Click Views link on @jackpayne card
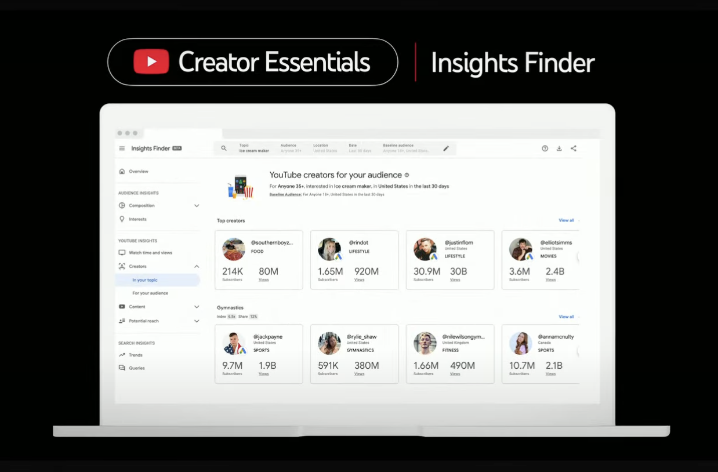The height and width of the screenshot is (472, 718). click(x=264, y=374)
